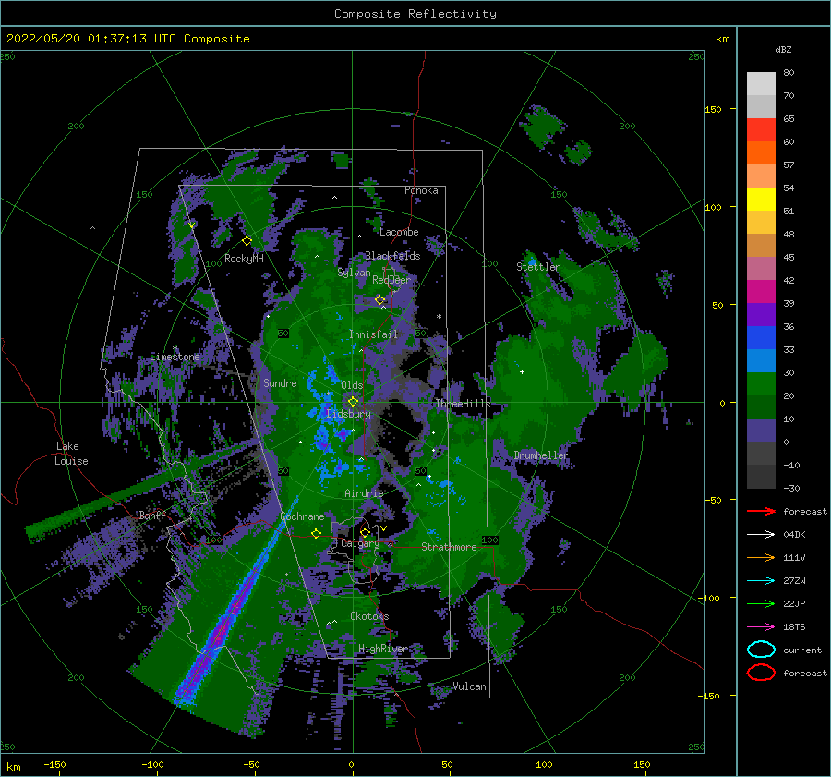Click the red forecast oval icon
Image resolution: width=831 pixels, height=777 pixels.
coord(761,673)
